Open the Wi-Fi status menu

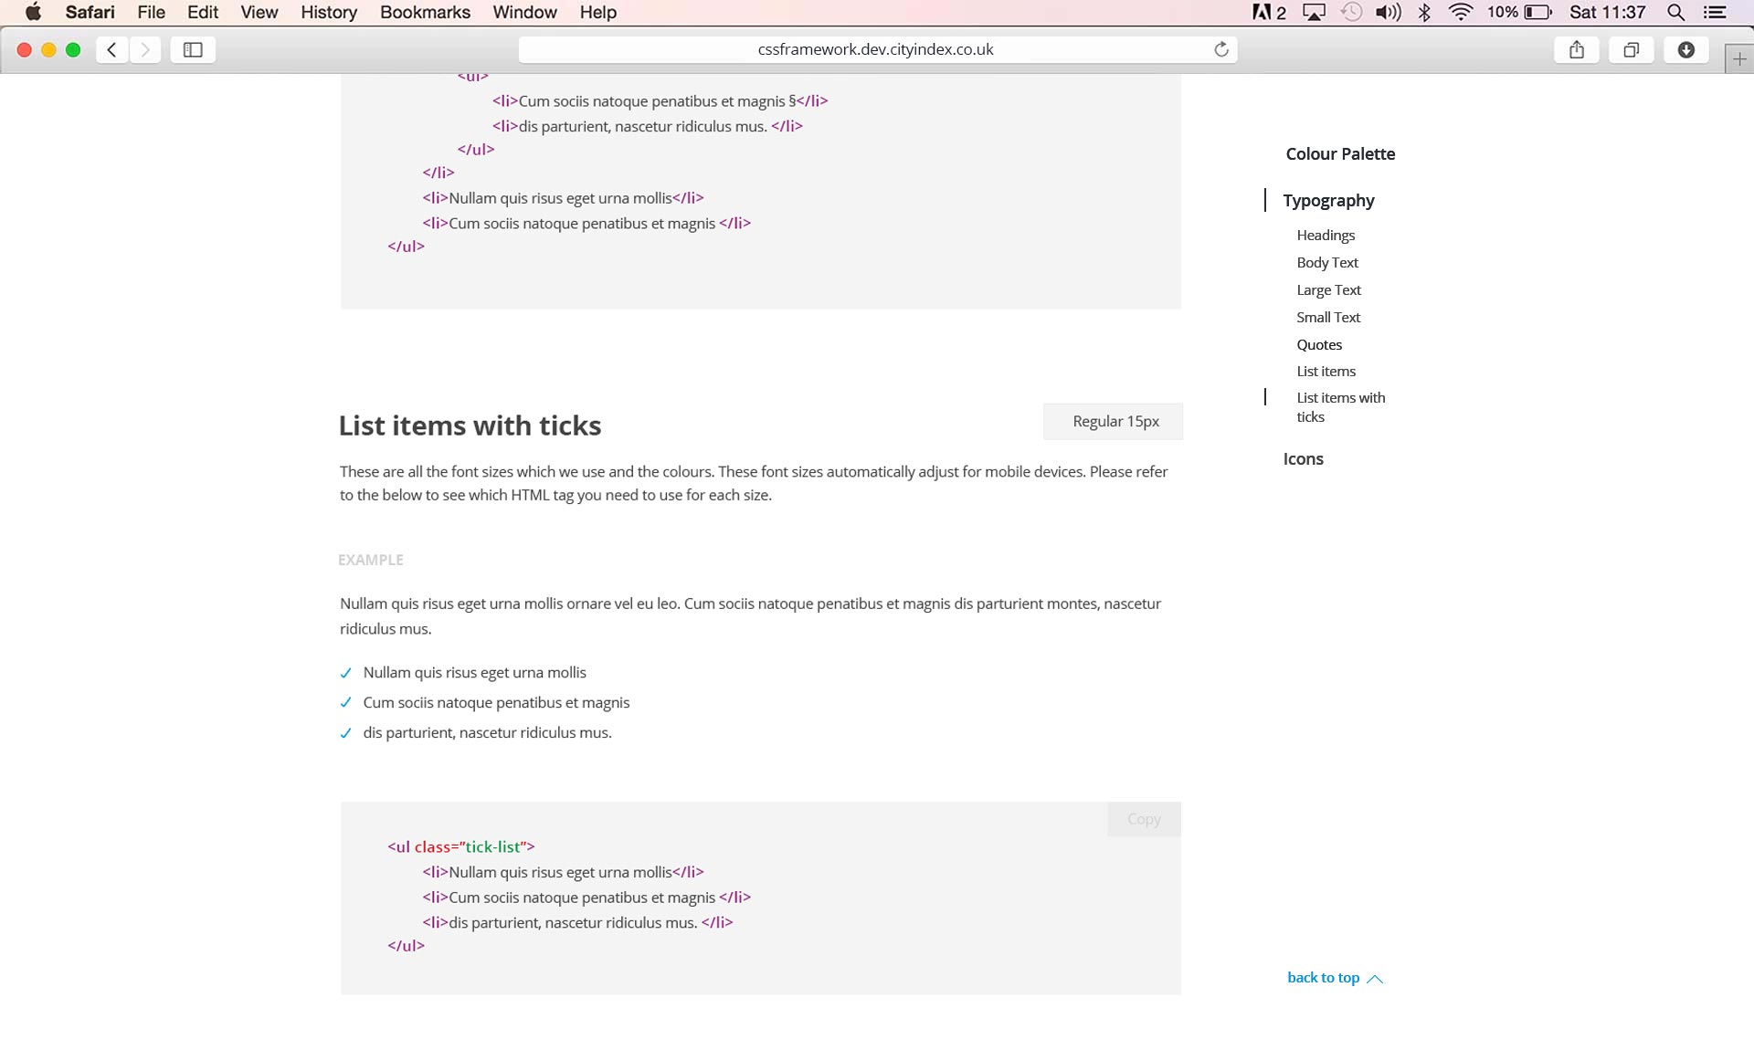coord(1461,12)
